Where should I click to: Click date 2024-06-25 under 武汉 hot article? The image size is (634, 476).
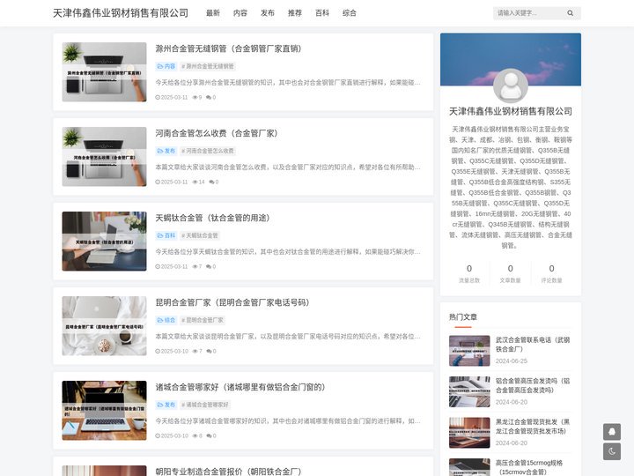pyautogui.click(x=512, y=361)
